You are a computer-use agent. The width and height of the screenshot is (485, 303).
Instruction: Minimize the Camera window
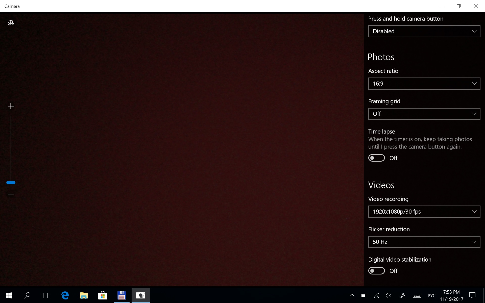click(x=441, y=6)
